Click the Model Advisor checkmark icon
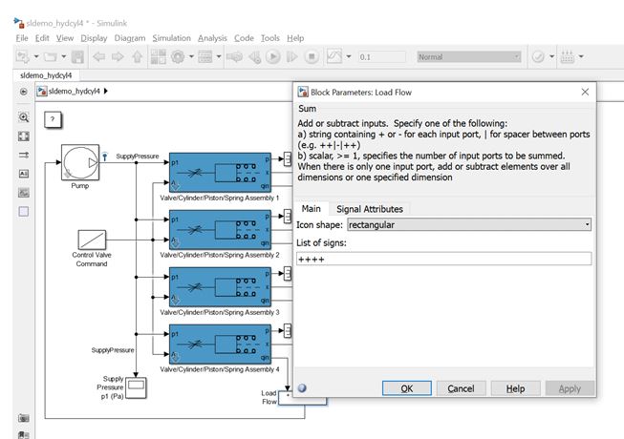Image resolution: width=624 pixels, height=439 pixels. pos(538,57)
